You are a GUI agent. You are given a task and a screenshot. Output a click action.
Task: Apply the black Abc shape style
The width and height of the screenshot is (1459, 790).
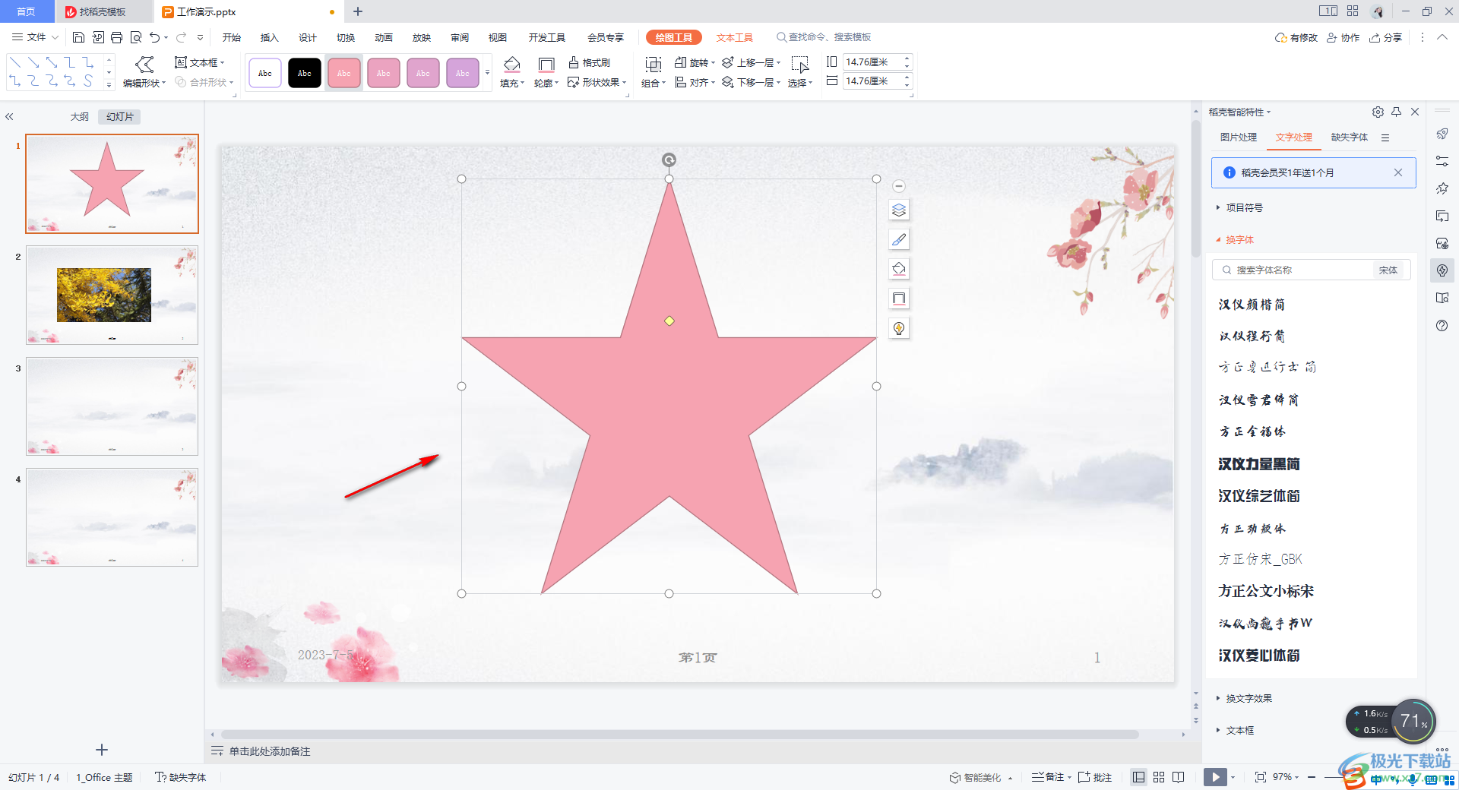click(305, 73)
